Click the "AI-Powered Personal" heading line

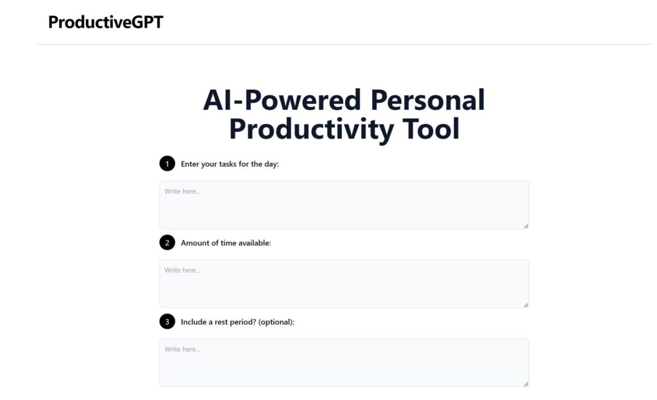coord(344,100)
